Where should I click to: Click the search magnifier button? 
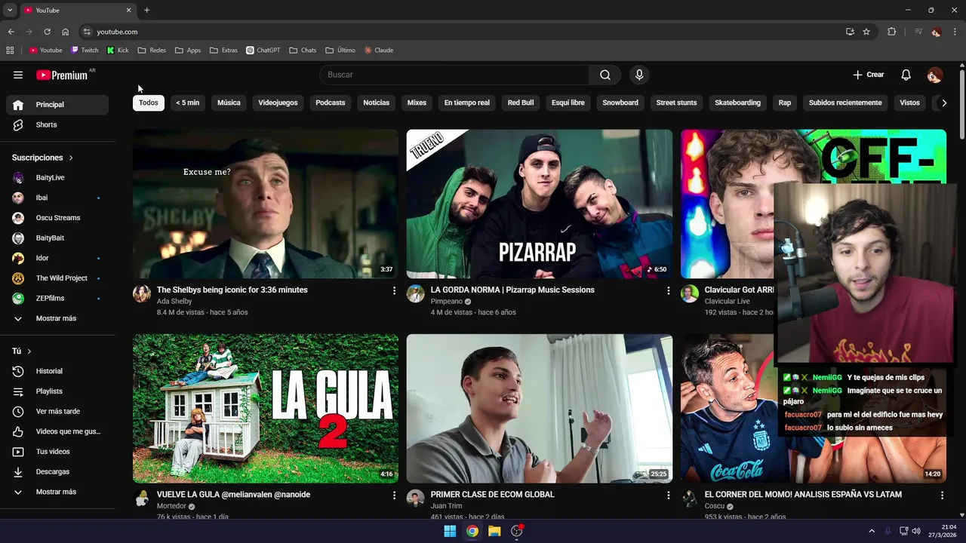605,75
